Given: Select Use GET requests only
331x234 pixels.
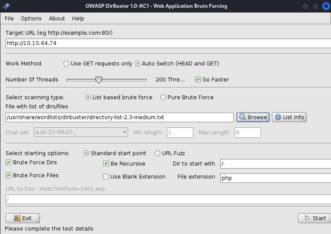Looking at the screenshot, I should [x=66, y=63].
